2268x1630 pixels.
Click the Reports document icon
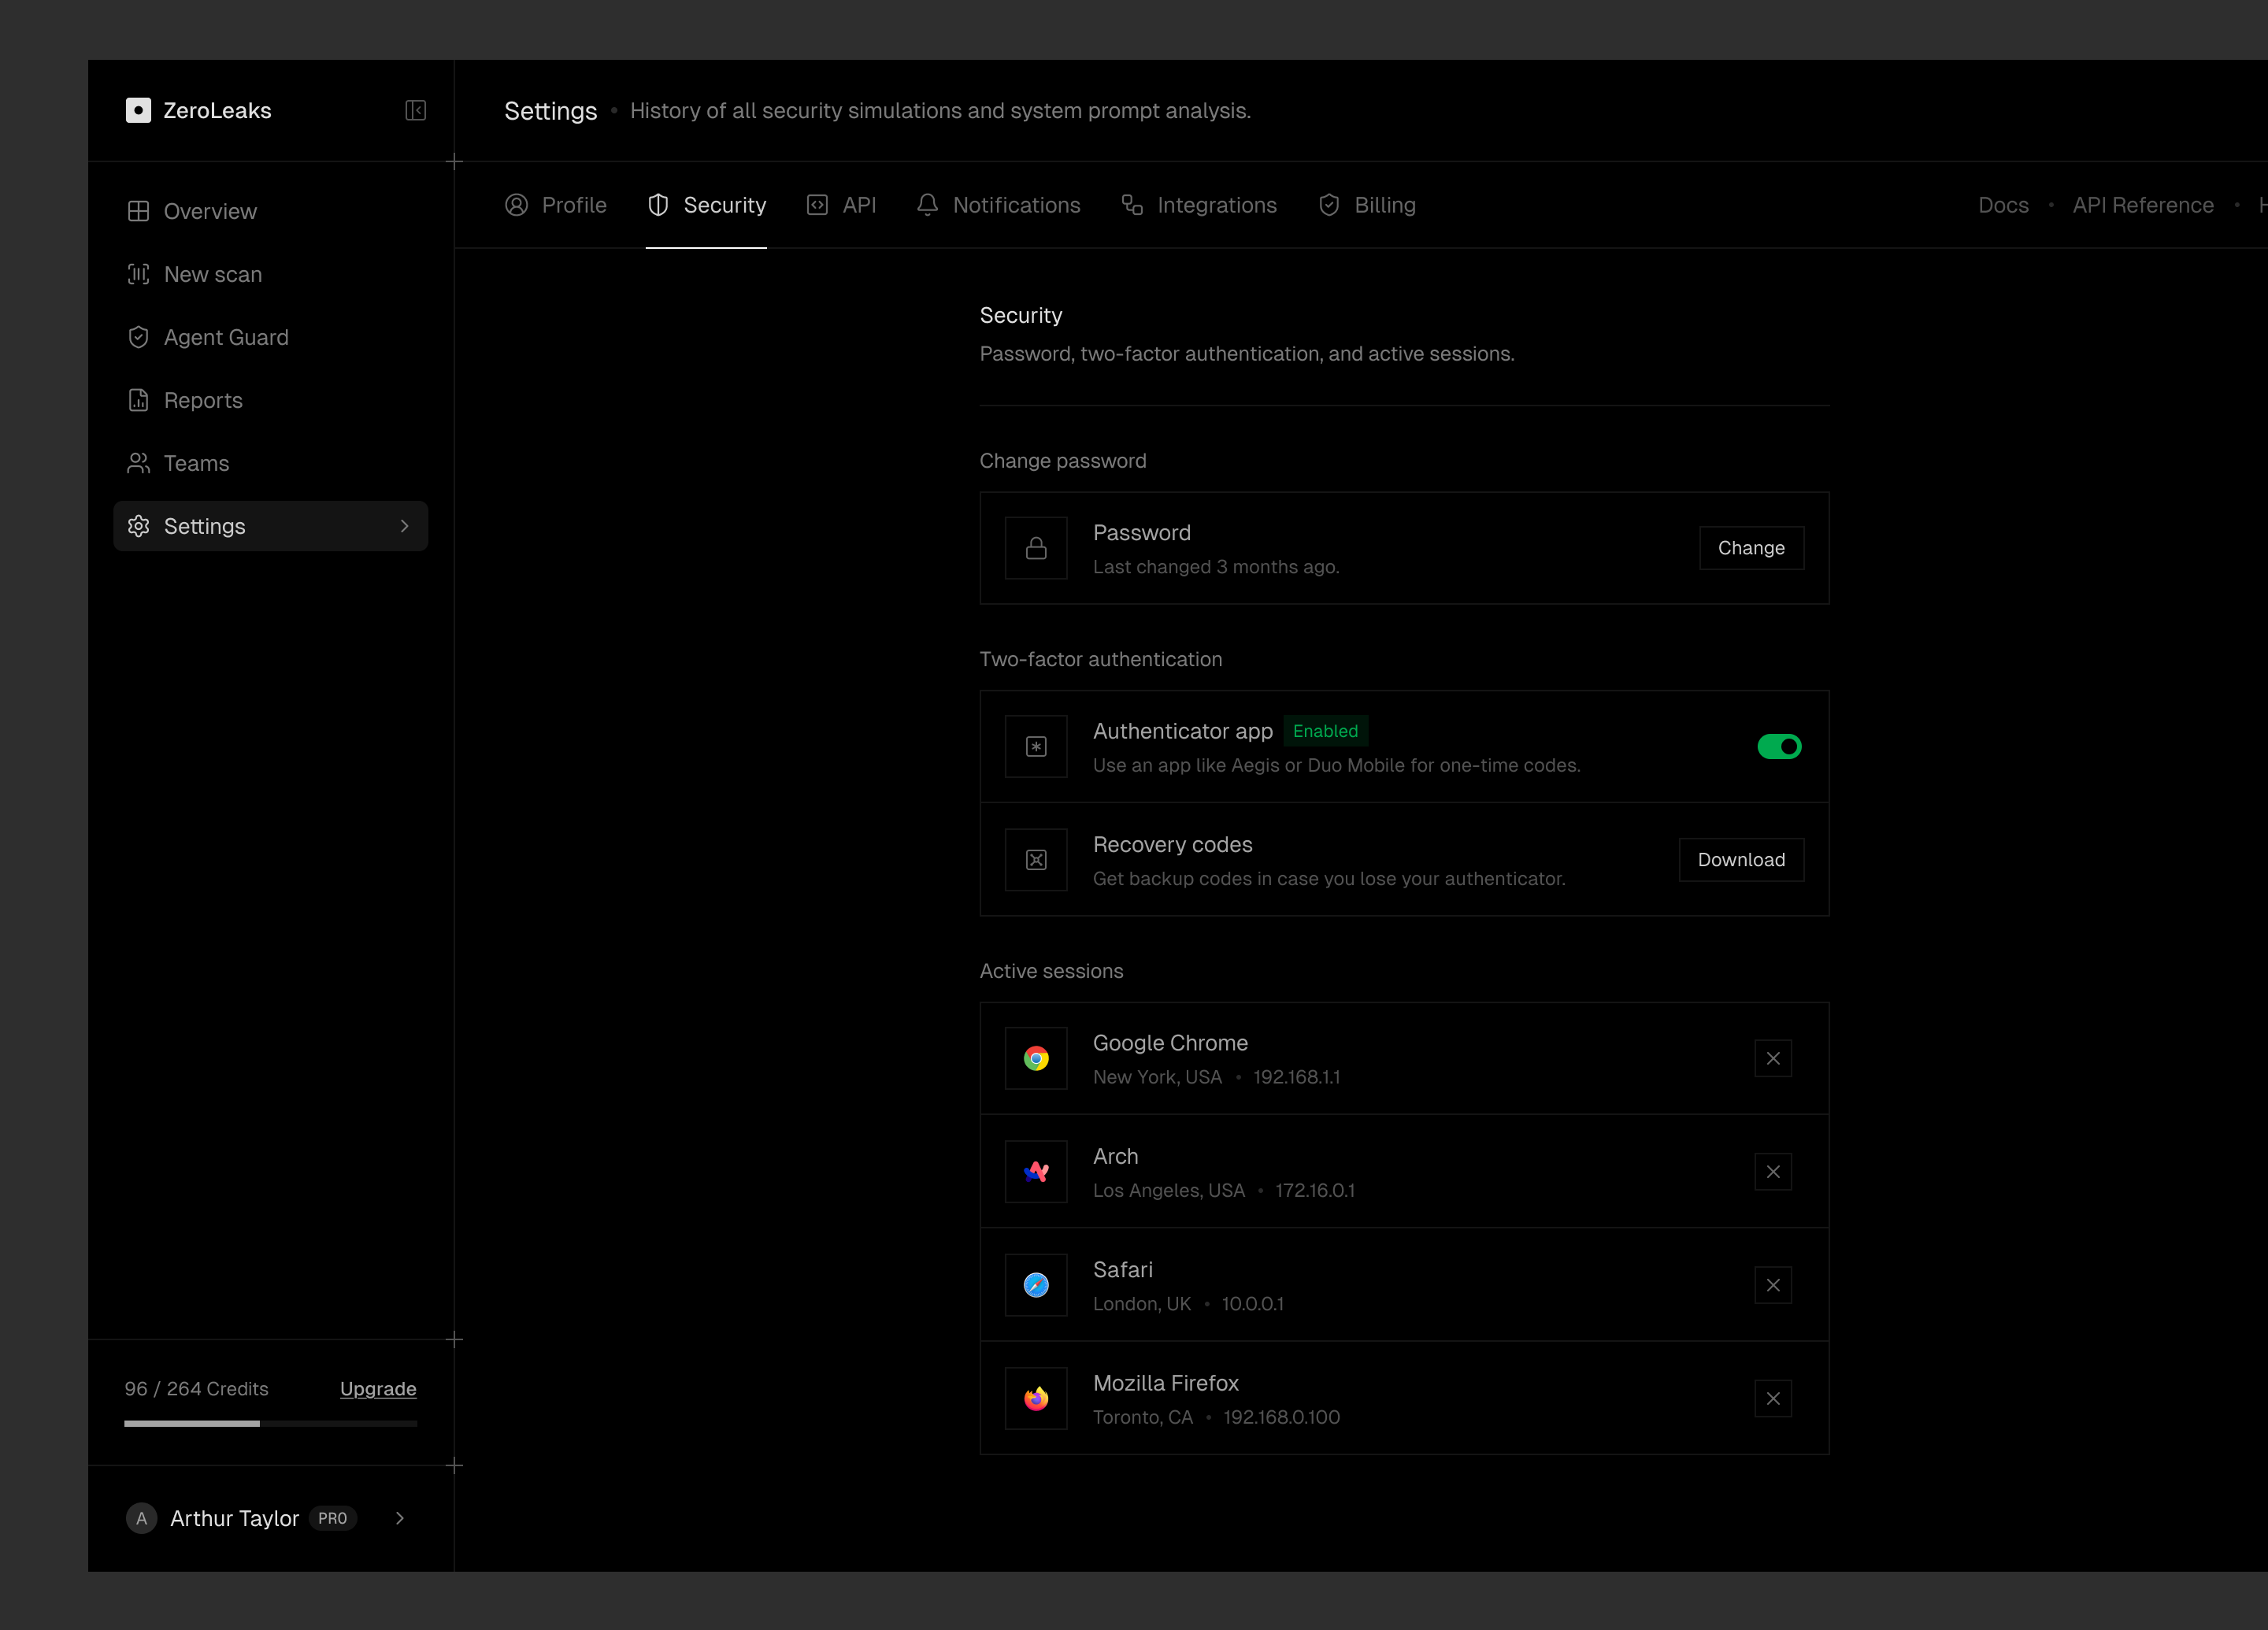pos(139,400)
